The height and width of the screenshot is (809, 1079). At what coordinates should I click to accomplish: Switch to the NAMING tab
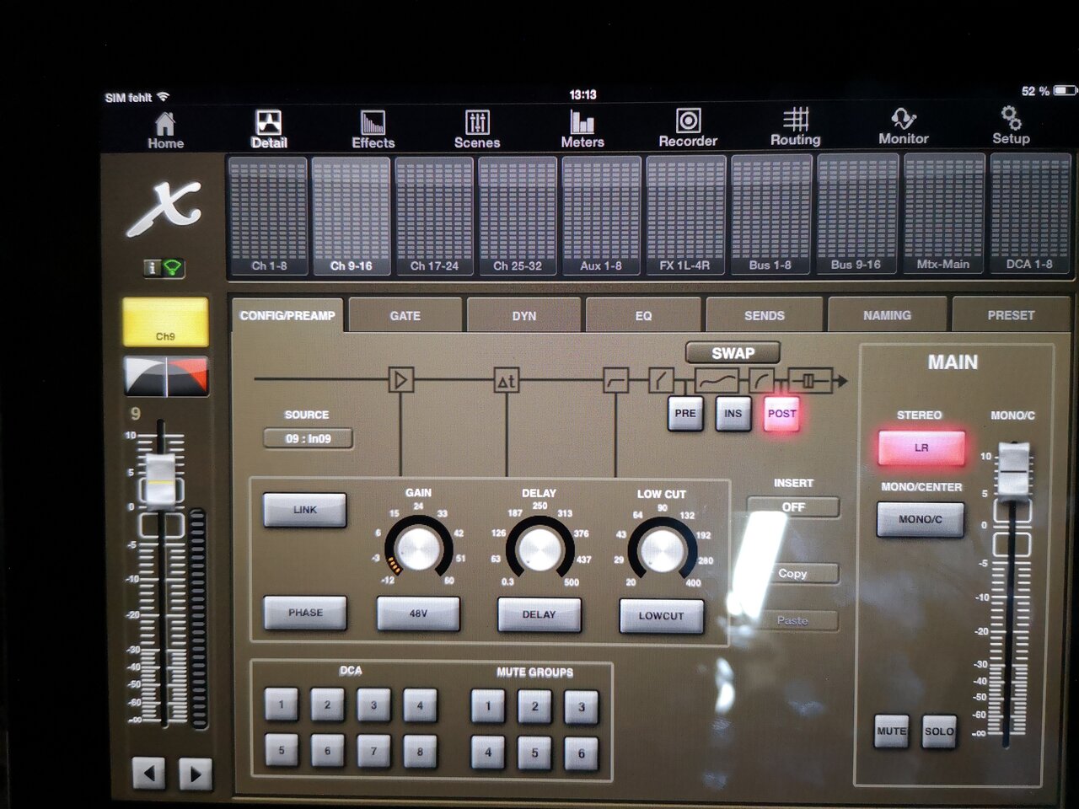point(887,314)
